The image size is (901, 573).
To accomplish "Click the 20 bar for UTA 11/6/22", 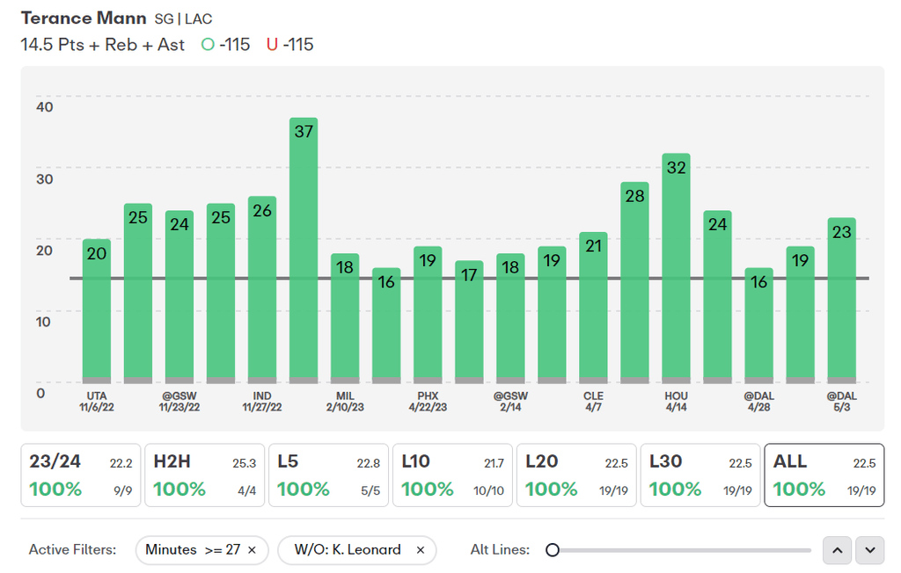I will pos(97,311).
